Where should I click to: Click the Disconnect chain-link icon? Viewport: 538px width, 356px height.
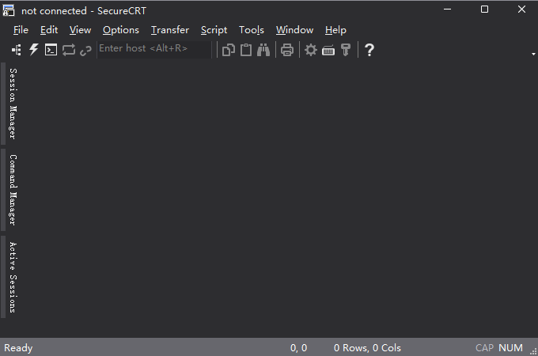[85, 51]
